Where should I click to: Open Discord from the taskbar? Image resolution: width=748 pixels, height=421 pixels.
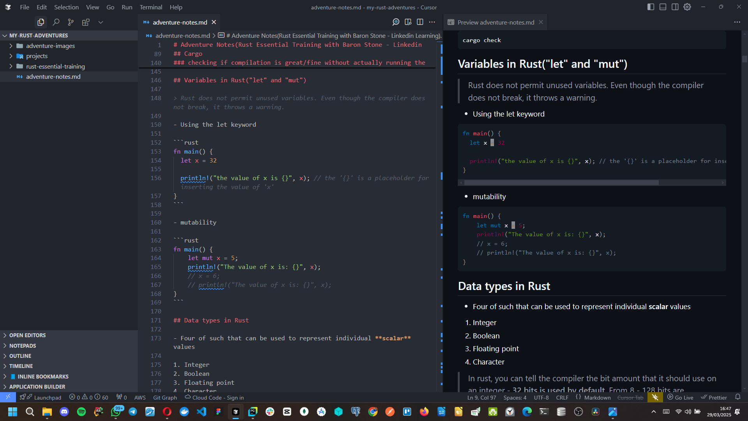64,412
